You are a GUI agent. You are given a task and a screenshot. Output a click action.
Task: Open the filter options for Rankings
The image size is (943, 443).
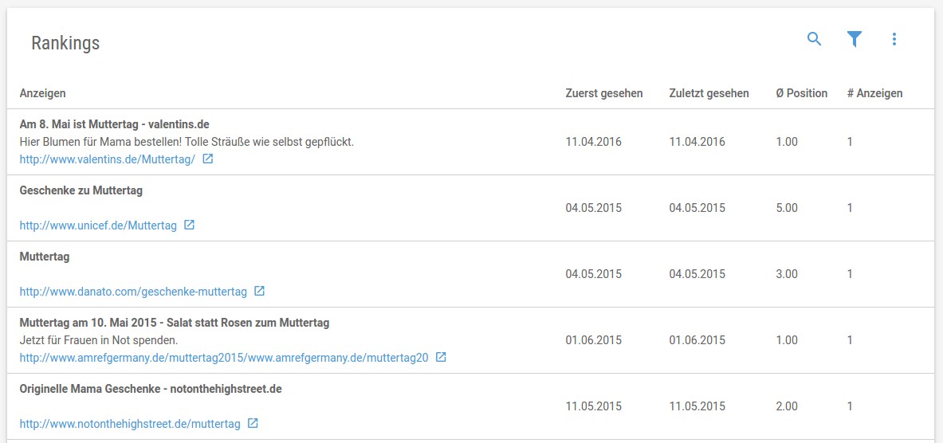click(x=854, y=40)
